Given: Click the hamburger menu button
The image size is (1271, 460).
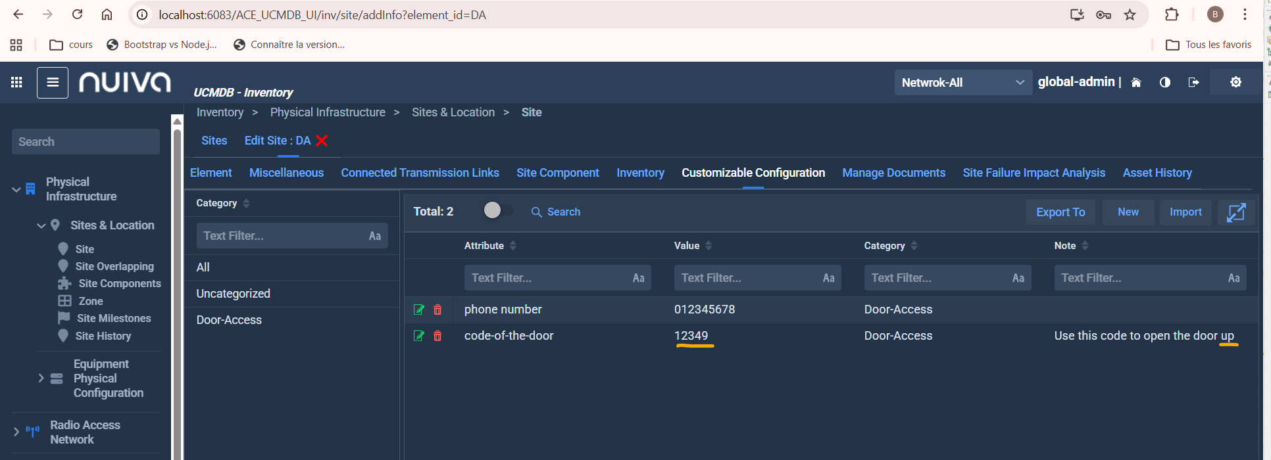Looking at the screenshot, I should pyautogui.click(x=53, y=82).
